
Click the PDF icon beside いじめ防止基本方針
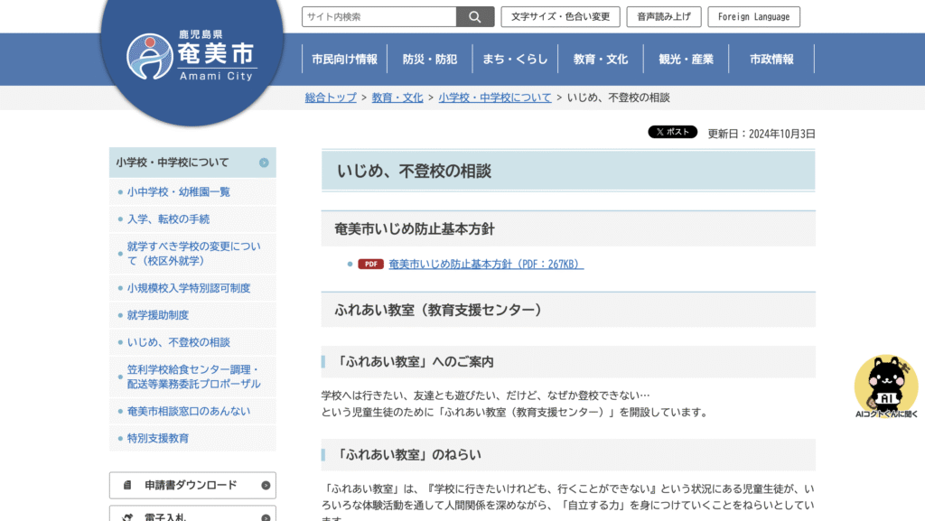point(370,265)
